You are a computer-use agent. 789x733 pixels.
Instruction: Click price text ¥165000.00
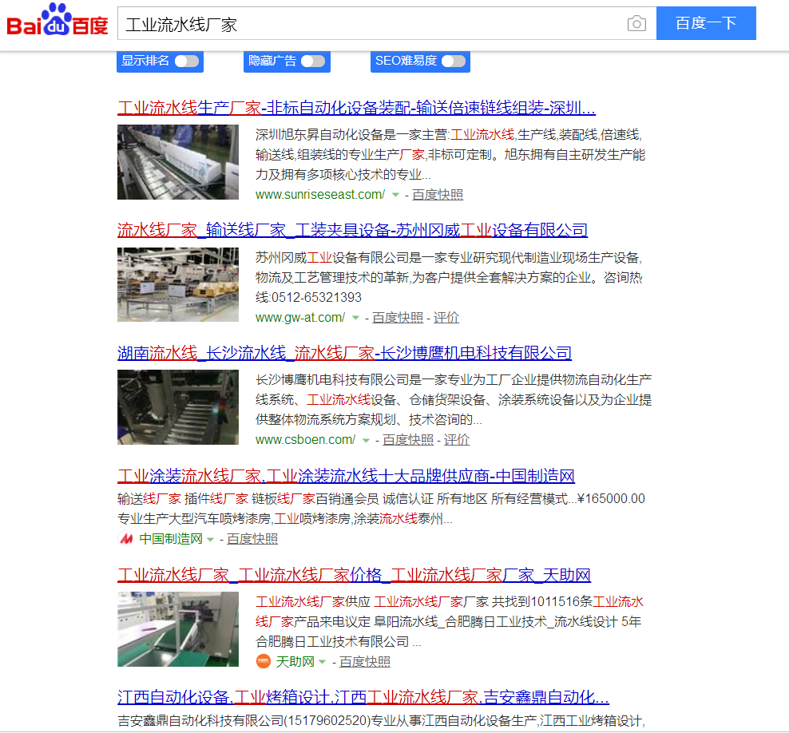tap(612, 498)
